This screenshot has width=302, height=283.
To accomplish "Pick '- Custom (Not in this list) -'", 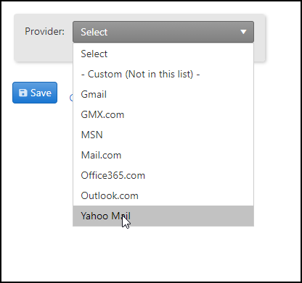I will coord(163,74).
